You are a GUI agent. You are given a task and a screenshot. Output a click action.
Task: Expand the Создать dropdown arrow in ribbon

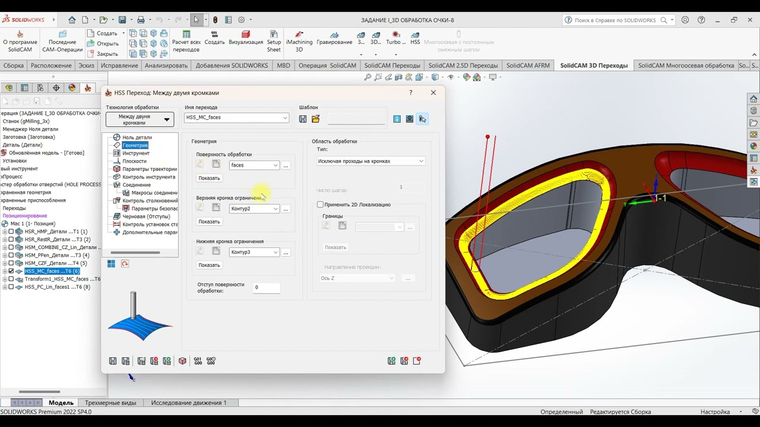(123, 33)
